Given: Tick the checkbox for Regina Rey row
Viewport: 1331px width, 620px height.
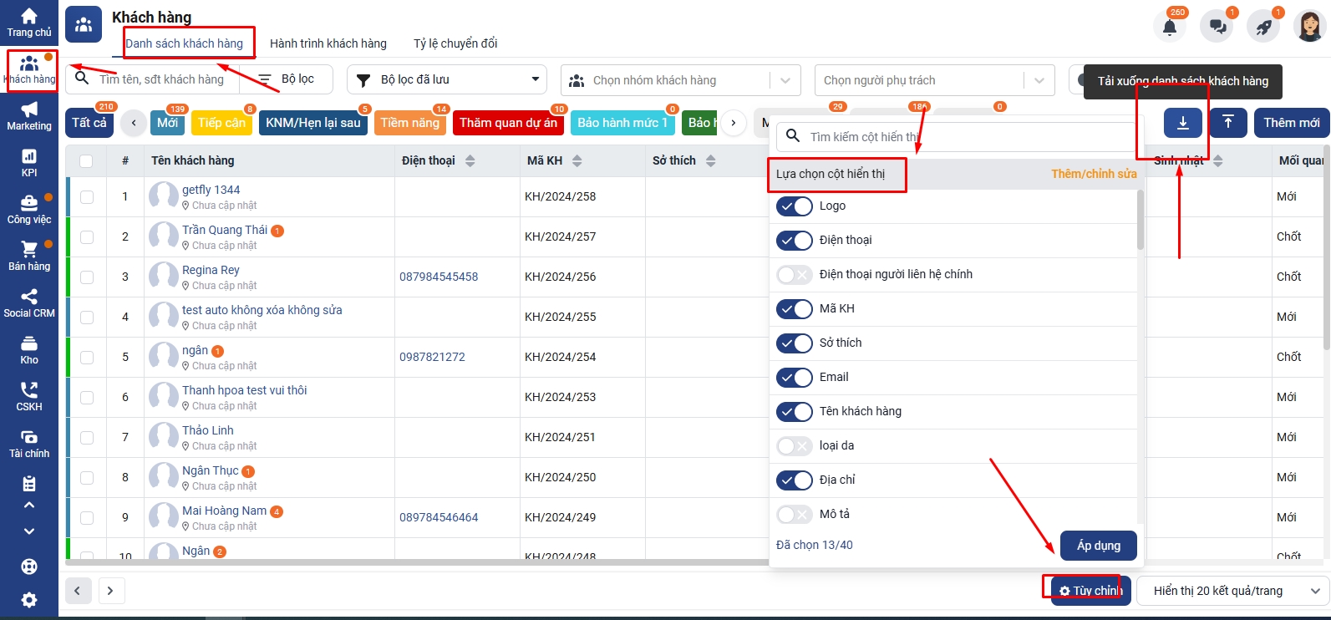Looking at the screenshot, I should click(x=87, y=277).
